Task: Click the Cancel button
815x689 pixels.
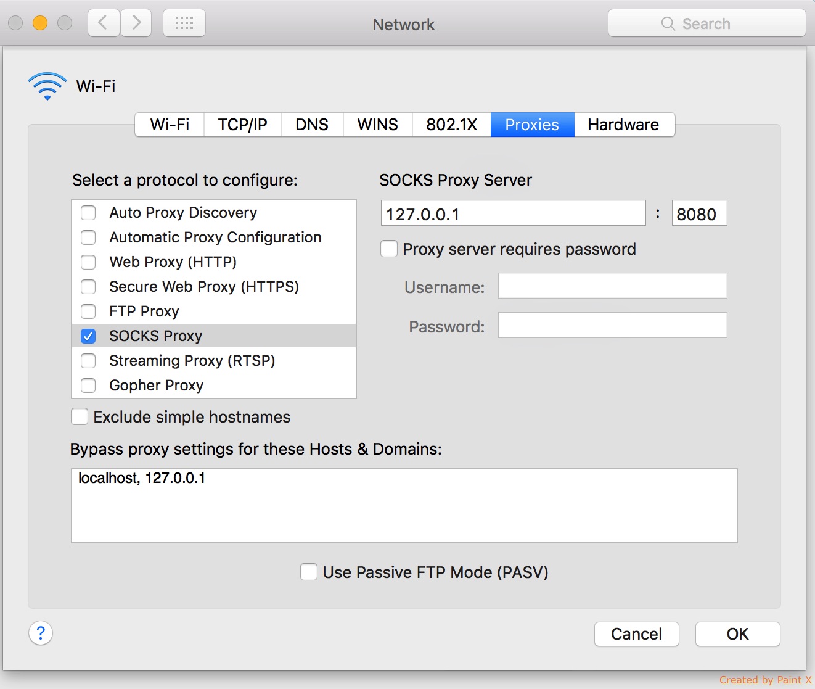Action: [637, 634]
